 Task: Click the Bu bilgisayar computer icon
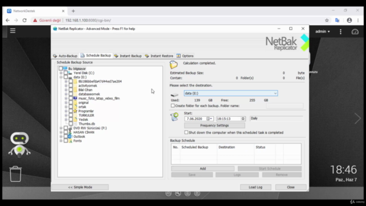pos(65,69)
